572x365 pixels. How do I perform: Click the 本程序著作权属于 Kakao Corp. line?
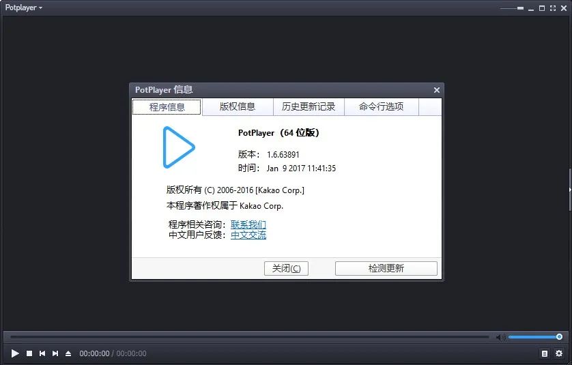225,205
